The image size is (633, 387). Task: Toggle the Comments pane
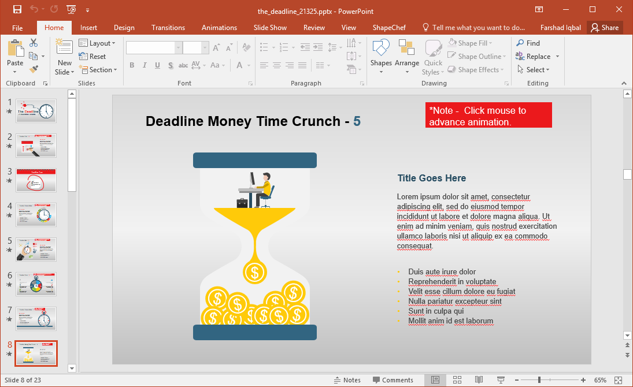coord(393,380)
